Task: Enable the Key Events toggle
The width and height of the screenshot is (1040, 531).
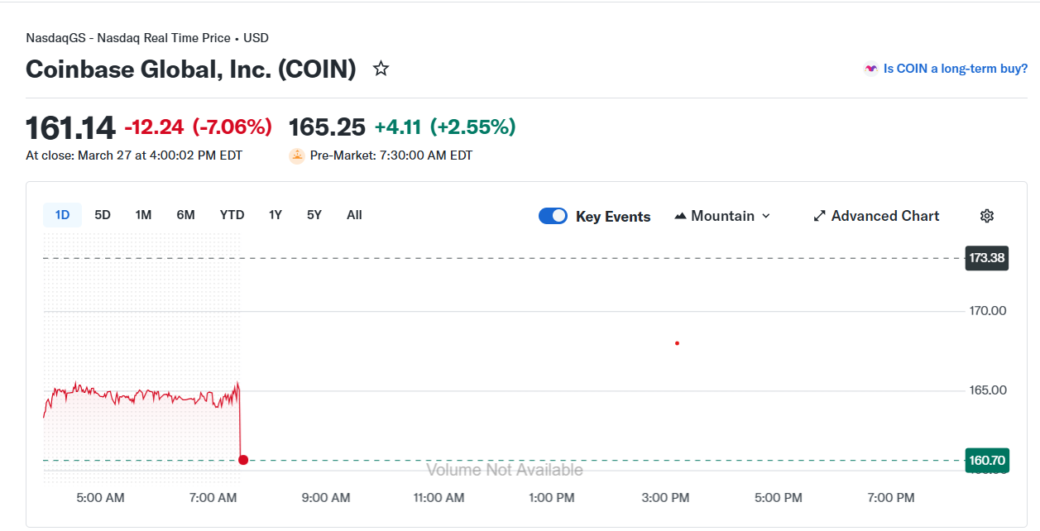Action: click(552, 215)
